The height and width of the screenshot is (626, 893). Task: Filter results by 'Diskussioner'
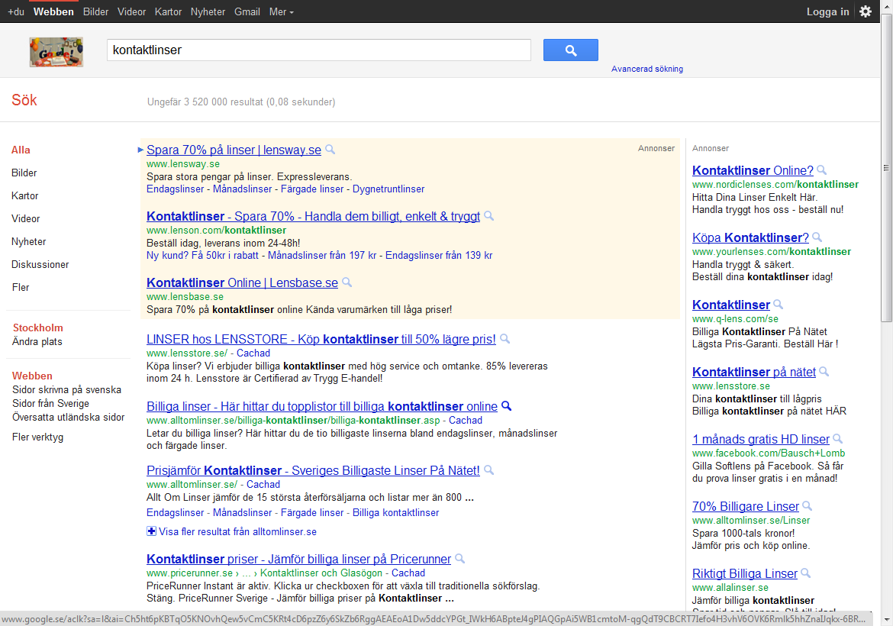point(40,264)
